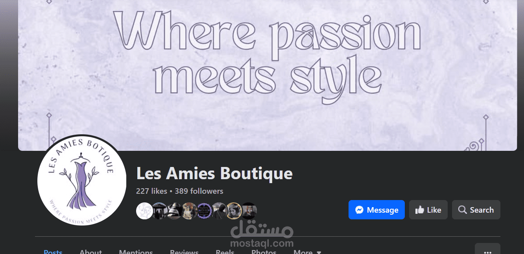Click the last follower avatar in the row

coord(249,211)
